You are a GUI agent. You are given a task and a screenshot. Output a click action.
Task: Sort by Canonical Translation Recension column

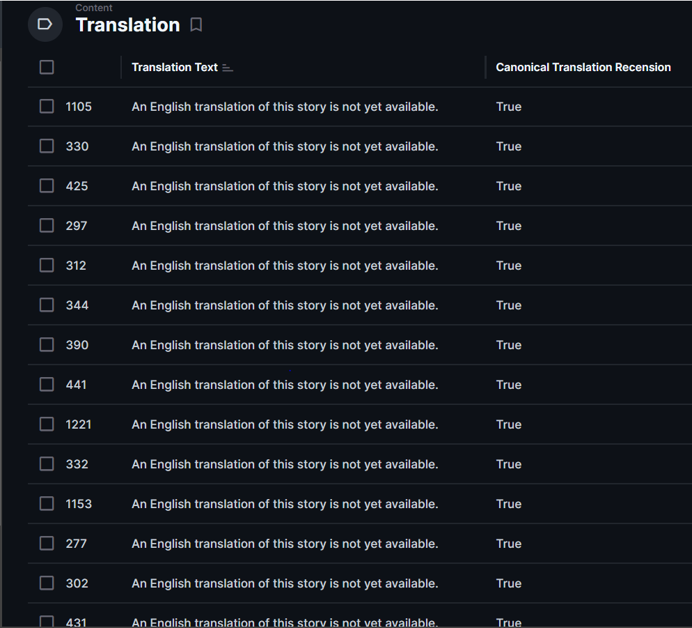pos(583,67)
